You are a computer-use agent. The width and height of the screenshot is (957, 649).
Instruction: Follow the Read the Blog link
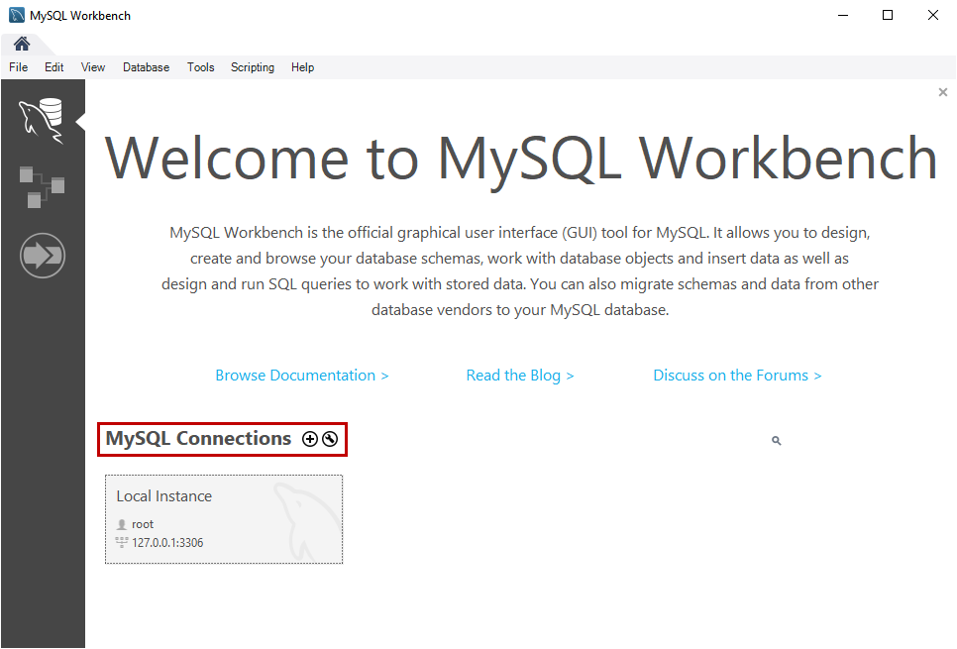520,376
